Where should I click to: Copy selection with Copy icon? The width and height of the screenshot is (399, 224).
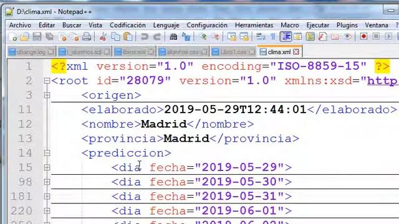point(116,37)
